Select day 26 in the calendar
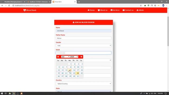Viewport: 169px width, 95px height. click(58, 76)
